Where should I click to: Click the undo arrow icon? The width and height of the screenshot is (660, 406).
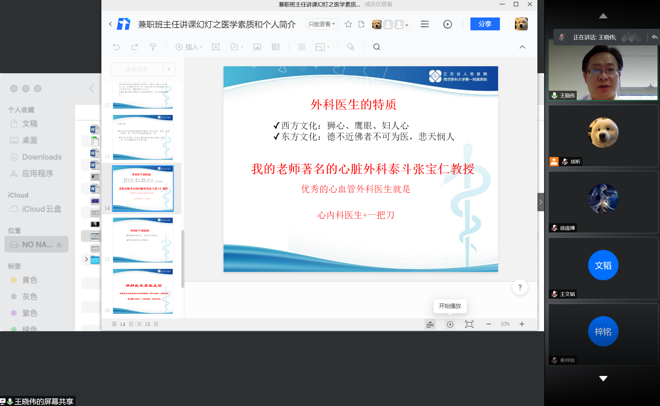coord(116,47)
